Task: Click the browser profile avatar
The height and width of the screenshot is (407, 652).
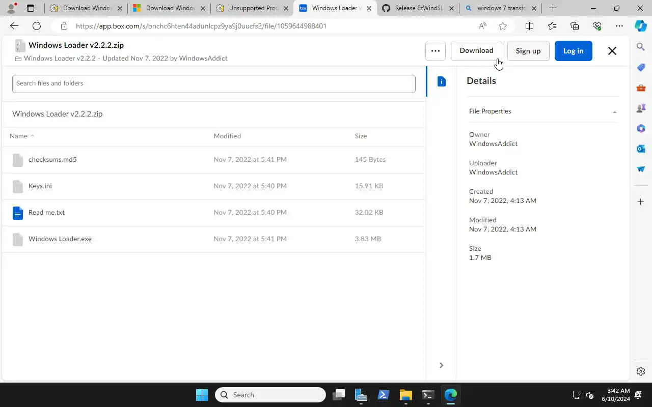Action: point(11,8)
